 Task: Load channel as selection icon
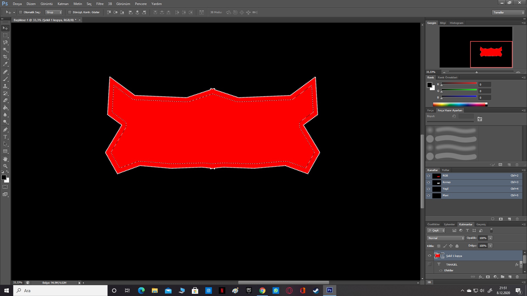(x=493, y=219)
